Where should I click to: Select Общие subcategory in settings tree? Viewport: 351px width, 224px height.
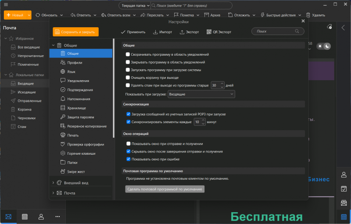(x=81, y=53)
